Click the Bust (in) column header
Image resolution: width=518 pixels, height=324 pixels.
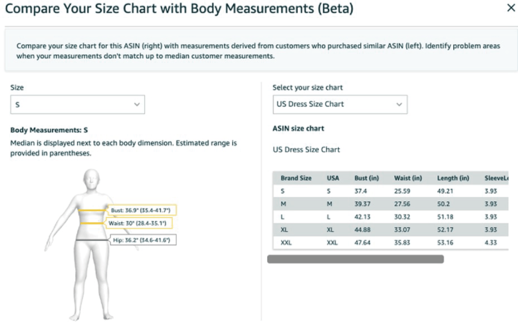coord(366,178)
